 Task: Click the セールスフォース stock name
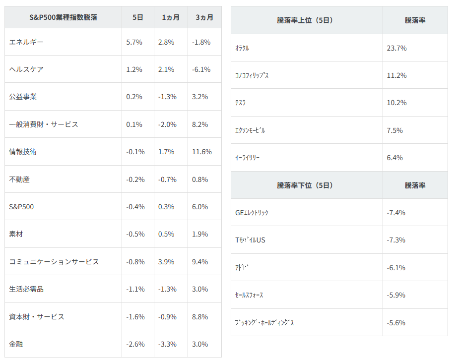coord(249,295)
